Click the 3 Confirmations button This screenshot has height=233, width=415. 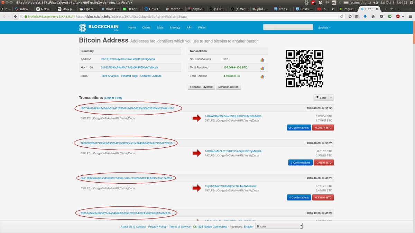click(300, 163)
